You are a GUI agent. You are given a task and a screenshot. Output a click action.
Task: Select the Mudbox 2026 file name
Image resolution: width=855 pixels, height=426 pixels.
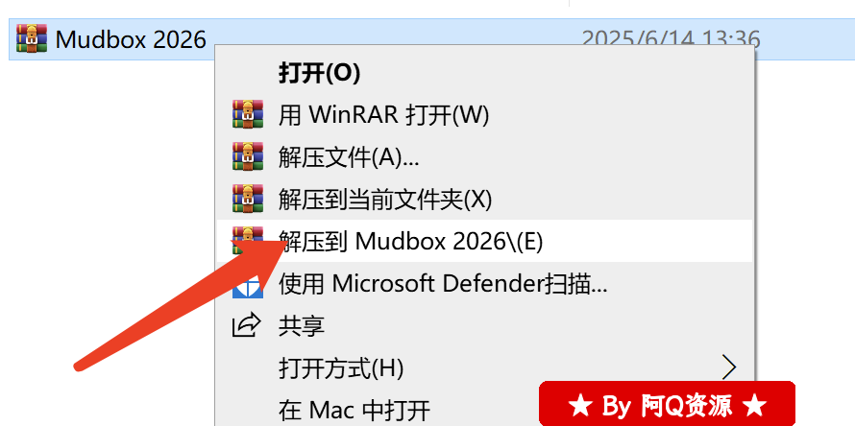131,39
